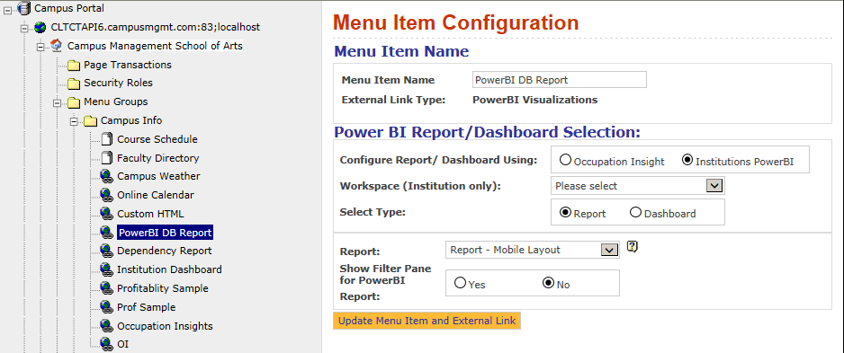
Task: Click the house icon for Campus Management School of Arts
Action: pyautogui.click(x=57, y=46)
